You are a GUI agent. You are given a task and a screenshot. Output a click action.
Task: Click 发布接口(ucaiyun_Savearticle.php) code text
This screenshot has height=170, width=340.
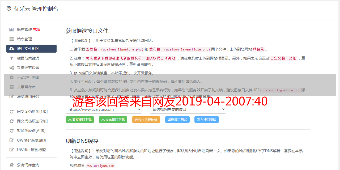[180, 49]
